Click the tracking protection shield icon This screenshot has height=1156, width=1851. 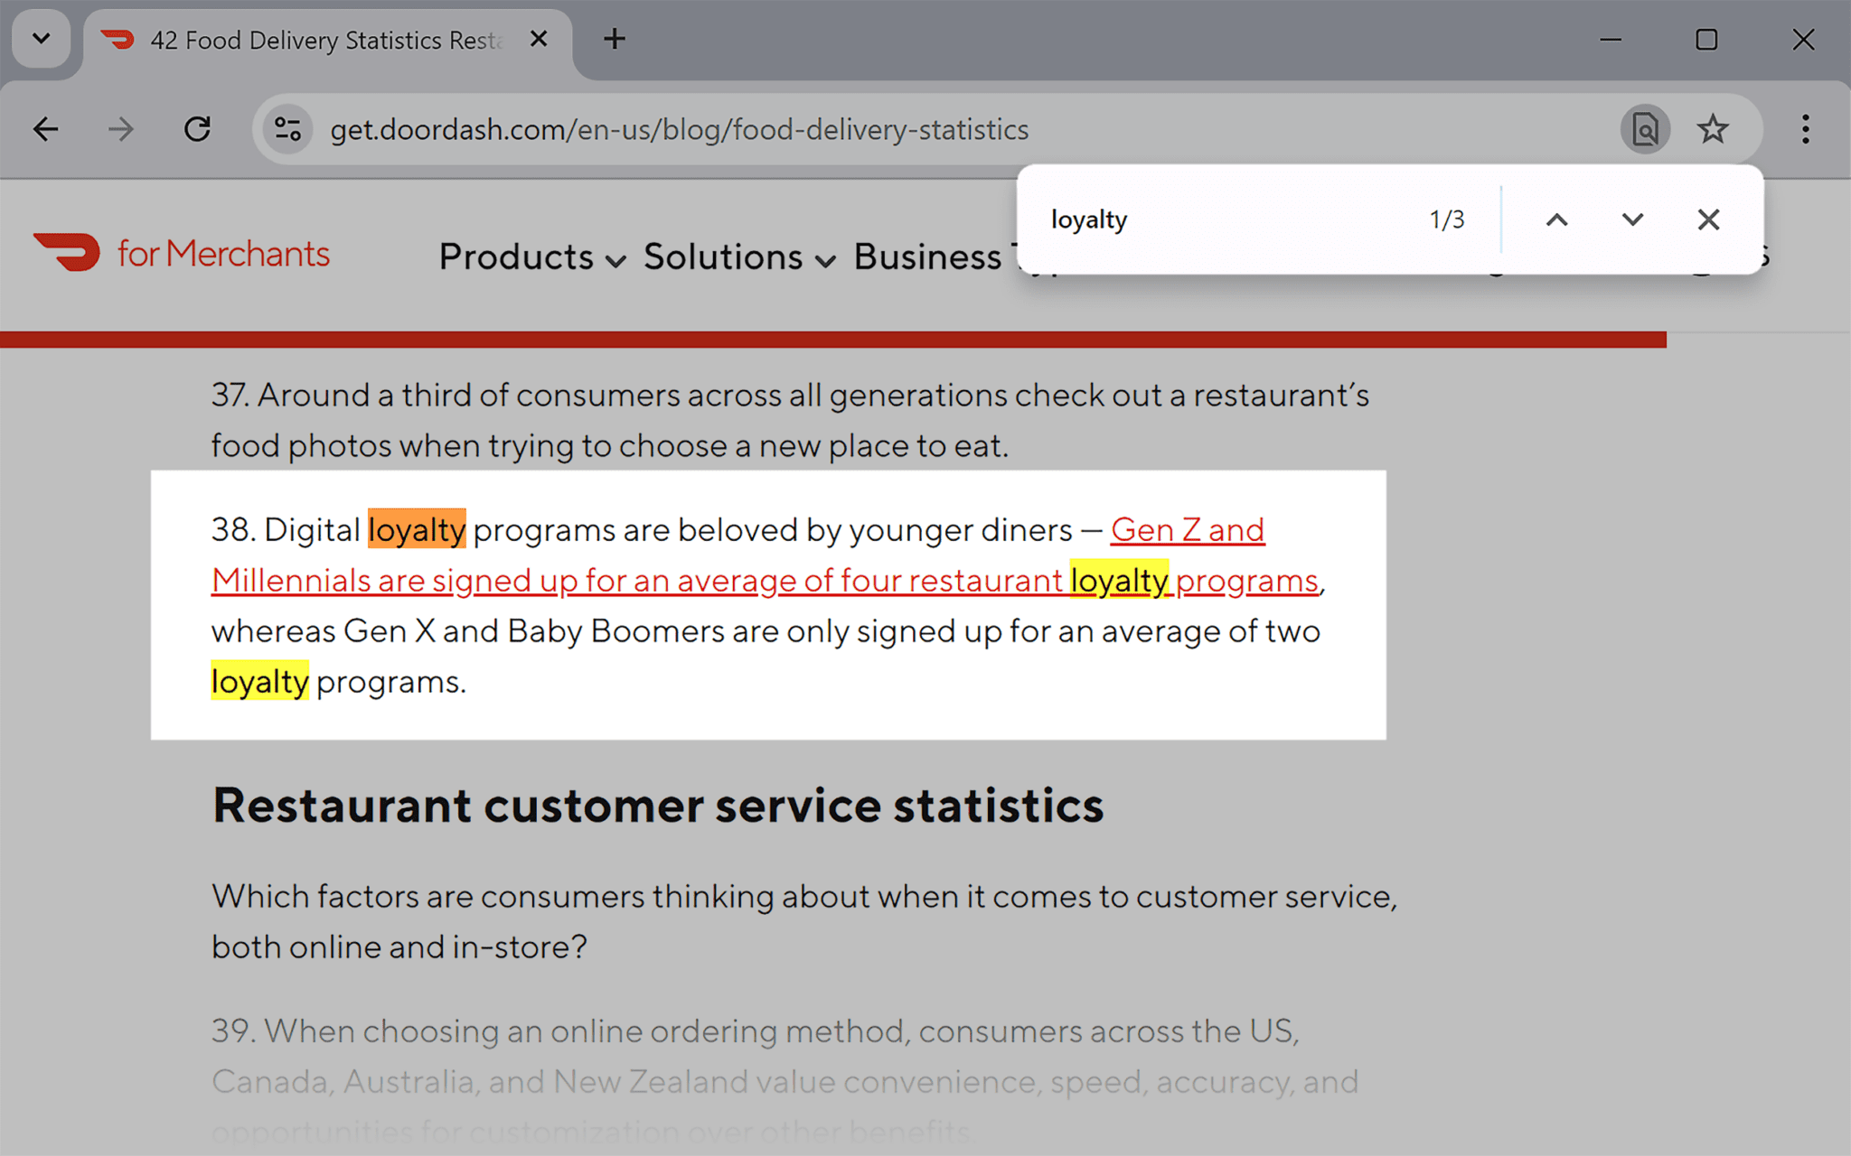pos(287,129)
